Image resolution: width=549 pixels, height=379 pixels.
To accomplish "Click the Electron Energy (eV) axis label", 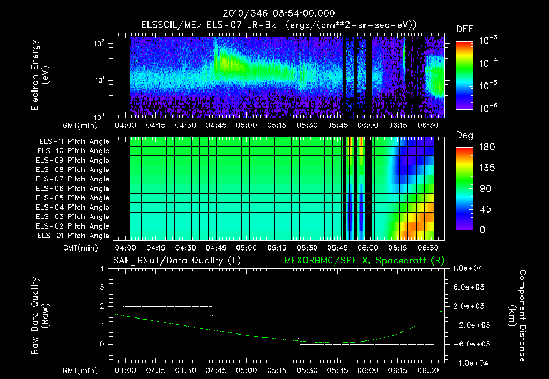I will point(40,75).
